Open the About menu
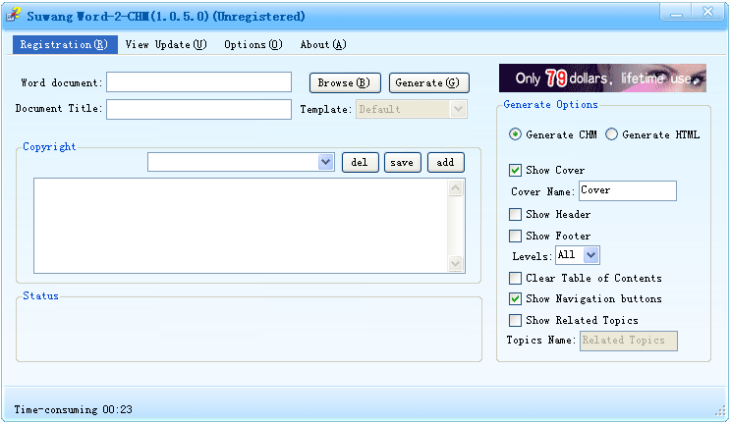 pyautogui.click(x=323, y=44)
